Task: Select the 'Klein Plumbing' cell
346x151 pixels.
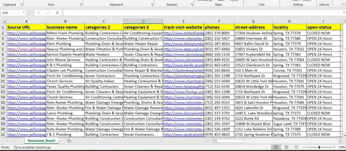Action: (x=65, y=44)
